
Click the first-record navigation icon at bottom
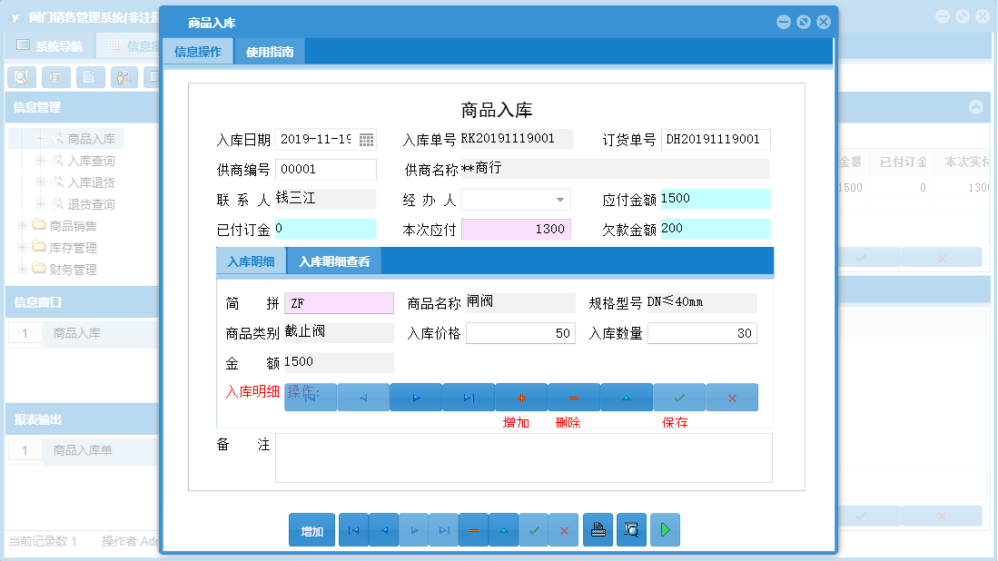(x=353, y=529)
